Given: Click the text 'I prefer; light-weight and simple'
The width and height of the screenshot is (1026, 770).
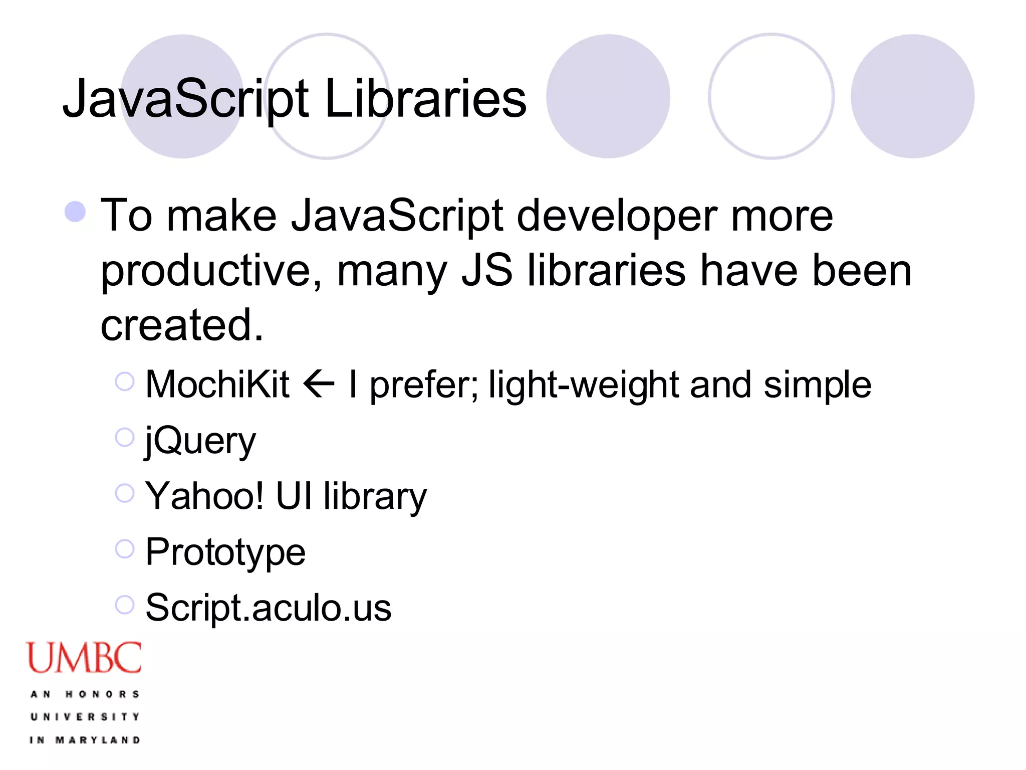Looking at the screenshot, I should (610, 385).
